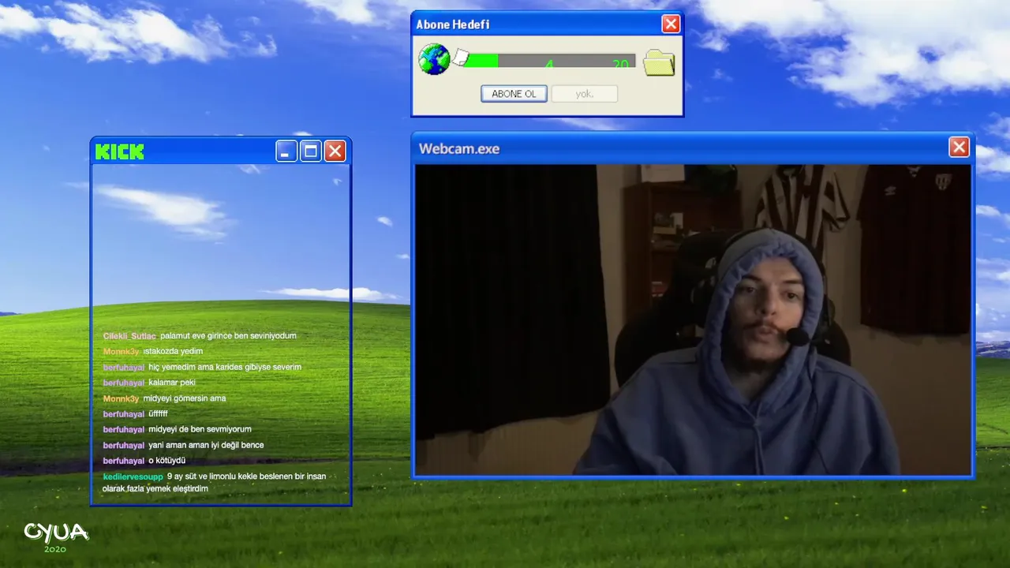Click message 'hiç yemedim ama karides gibiyse severim'
This screenshot has width=1010, height=568.
[225, 368]
